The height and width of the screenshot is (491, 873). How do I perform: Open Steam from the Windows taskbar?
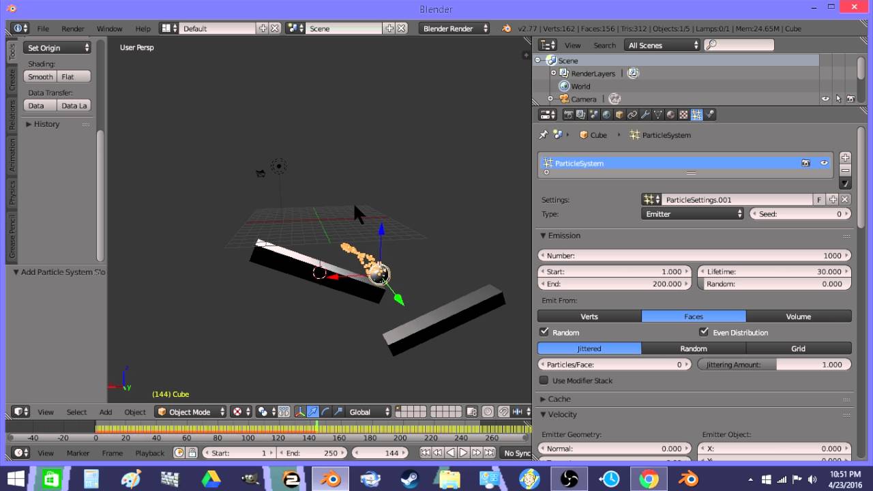coord(409,479)
